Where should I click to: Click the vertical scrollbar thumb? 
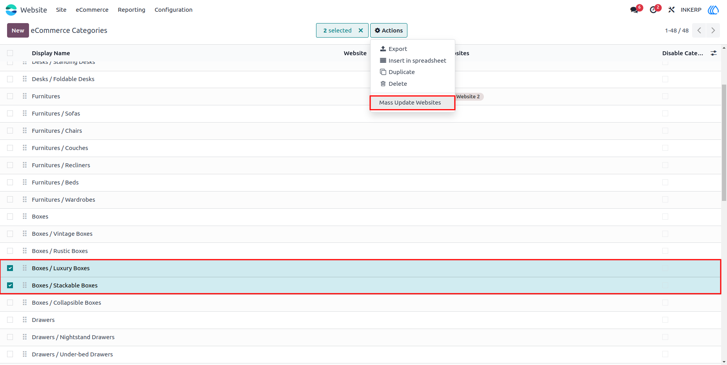pos(724,143)
